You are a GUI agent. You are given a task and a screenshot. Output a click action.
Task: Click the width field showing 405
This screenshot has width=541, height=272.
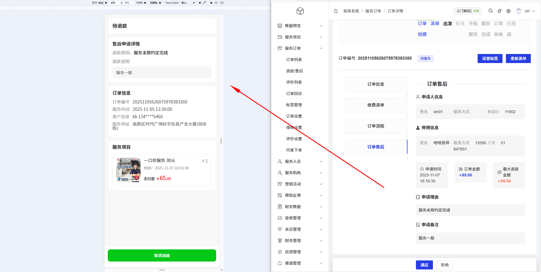[x=114, y=3]
